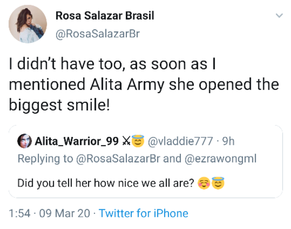Click the crossed swords emoji after Alita_Warrior_99

(x=125, y=141)
